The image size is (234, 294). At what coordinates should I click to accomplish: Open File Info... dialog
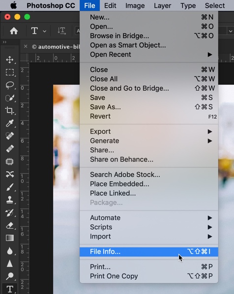pos(149,252)
